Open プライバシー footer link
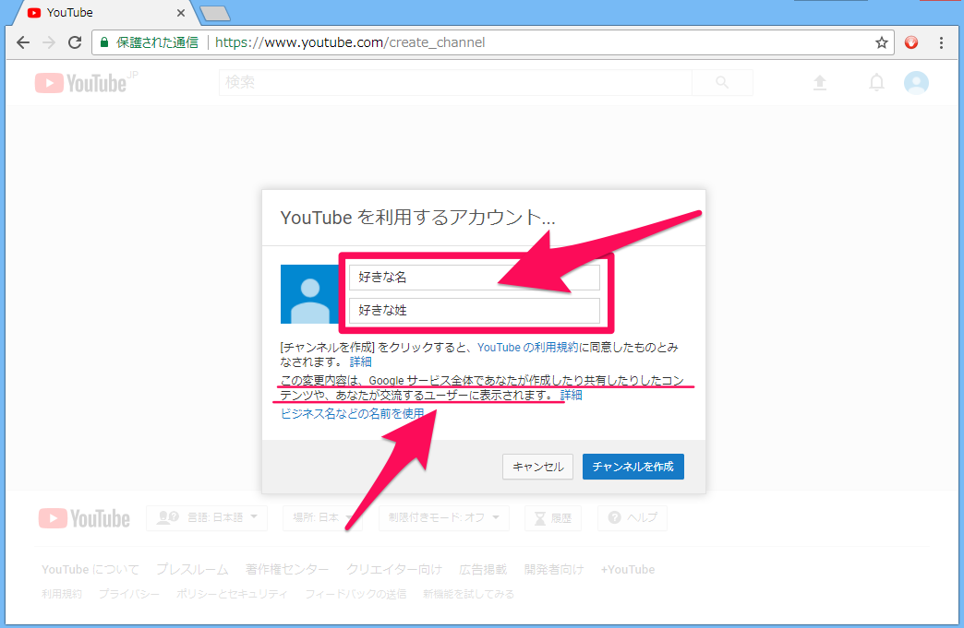The height and width of the screenshot is (628, 964). 129,594
